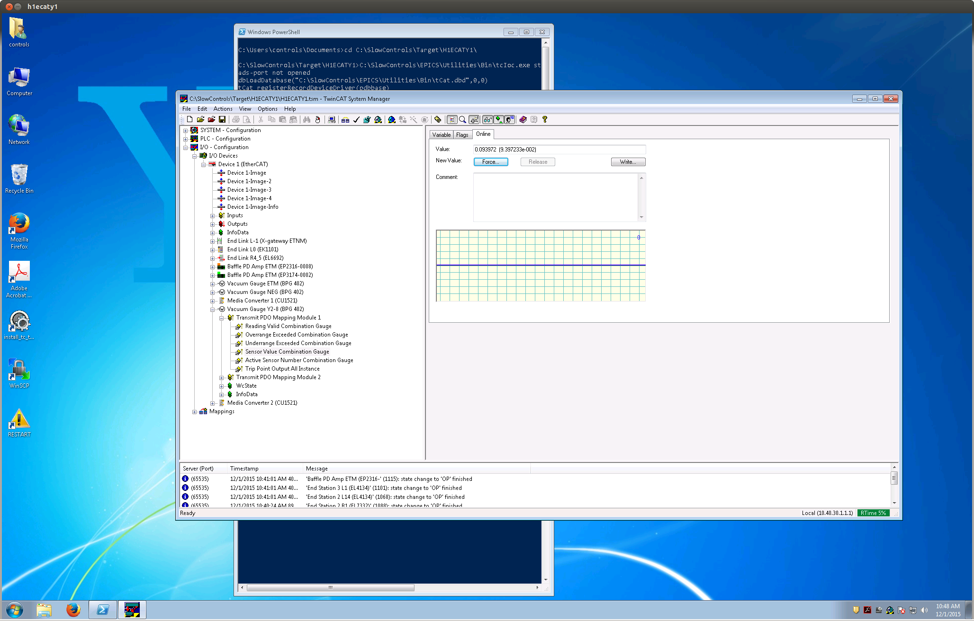Select Trip Point Output All Instance
The width and height of the screenshot is (974, 621).
click(x=282, y=369)
